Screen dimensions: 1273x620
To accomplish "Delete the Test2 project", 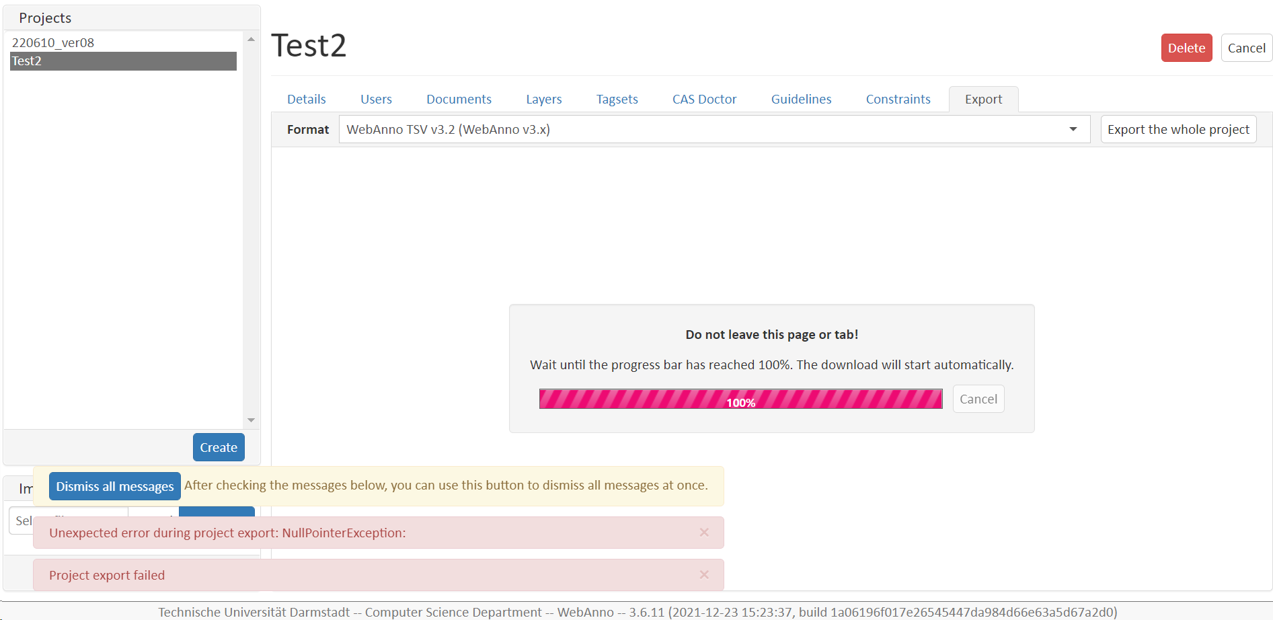I will point(1186,48).
